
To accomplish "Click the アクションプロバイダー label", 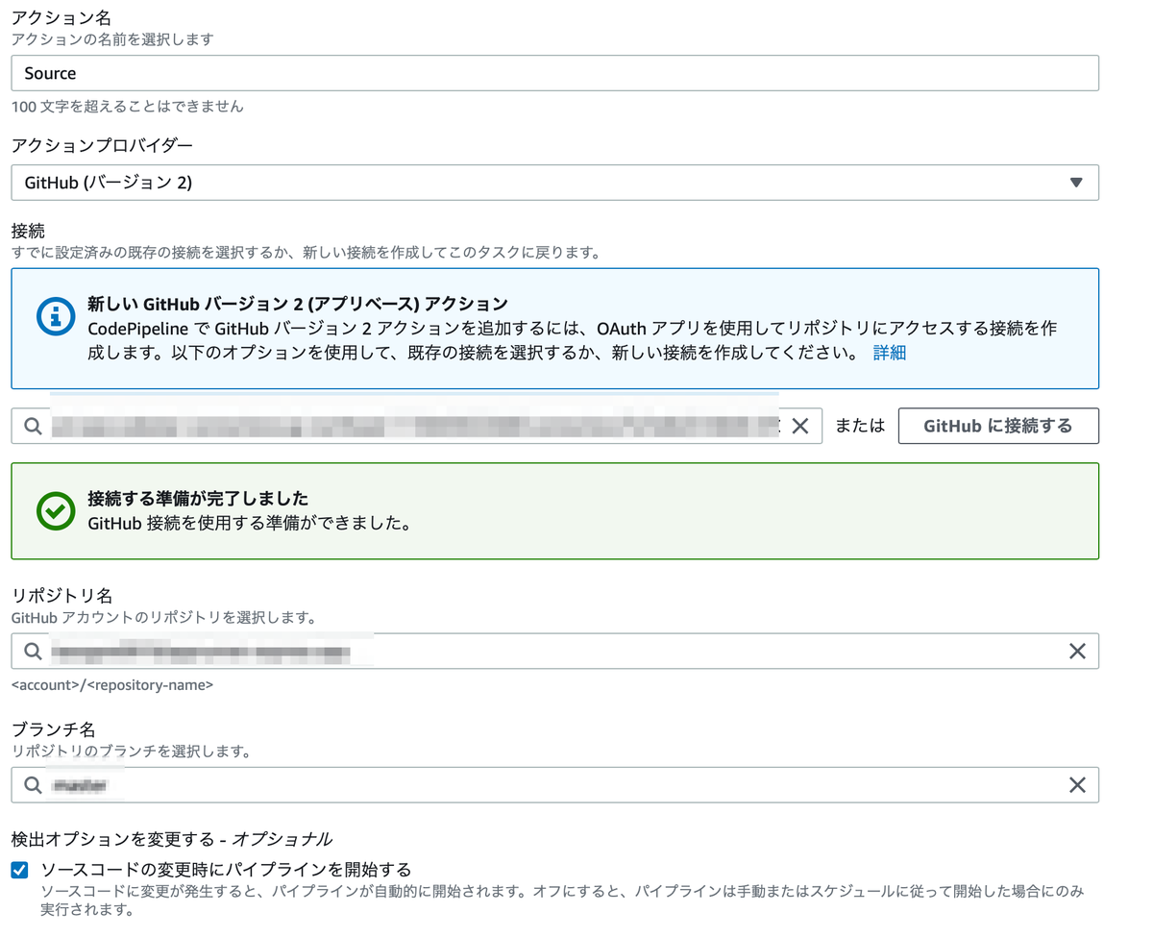I will [102, 145].
